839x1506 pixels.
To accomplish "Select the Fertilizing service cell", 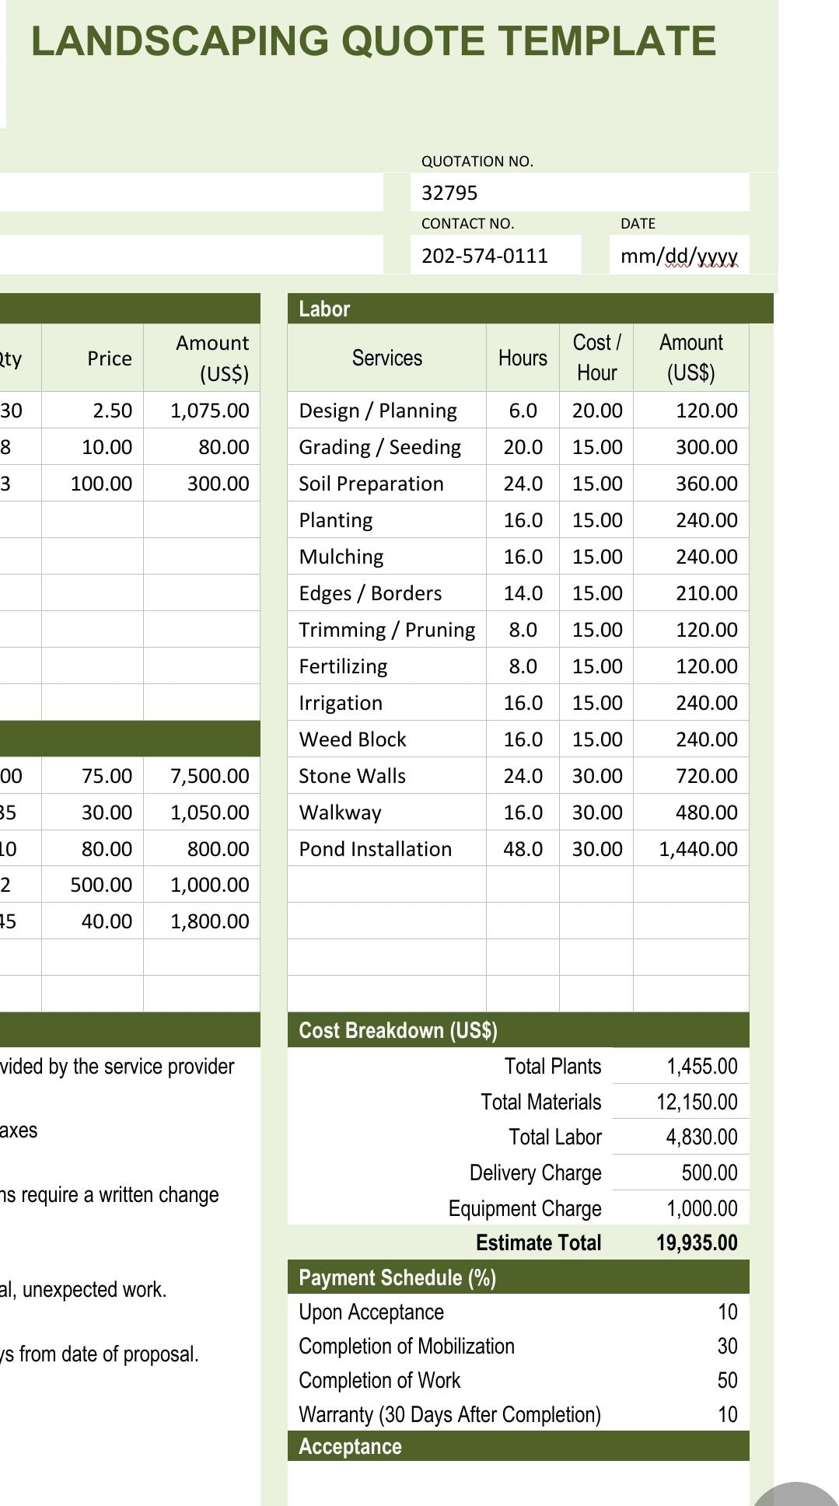I will point(386,666).
